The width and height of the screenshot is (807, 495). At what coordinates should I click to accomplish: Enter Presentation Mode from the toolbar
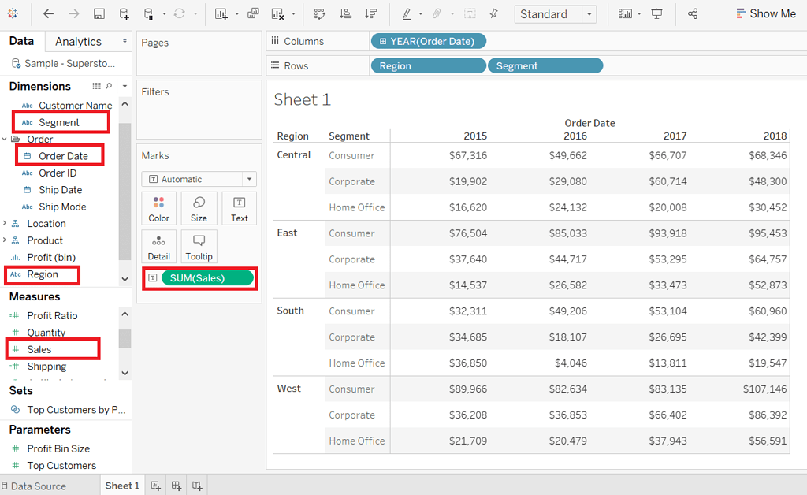click(657, 13)
